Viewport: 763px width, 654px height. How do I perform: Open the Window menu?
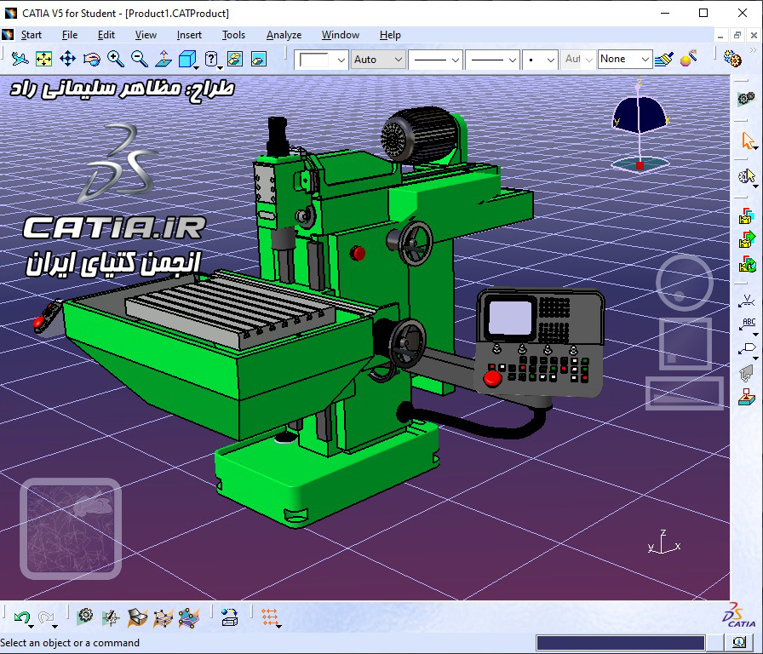(x=340, y=35)
